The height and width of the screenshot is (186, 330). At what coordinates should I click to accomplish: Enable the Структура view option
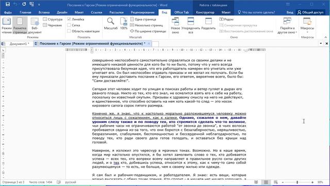53,19
